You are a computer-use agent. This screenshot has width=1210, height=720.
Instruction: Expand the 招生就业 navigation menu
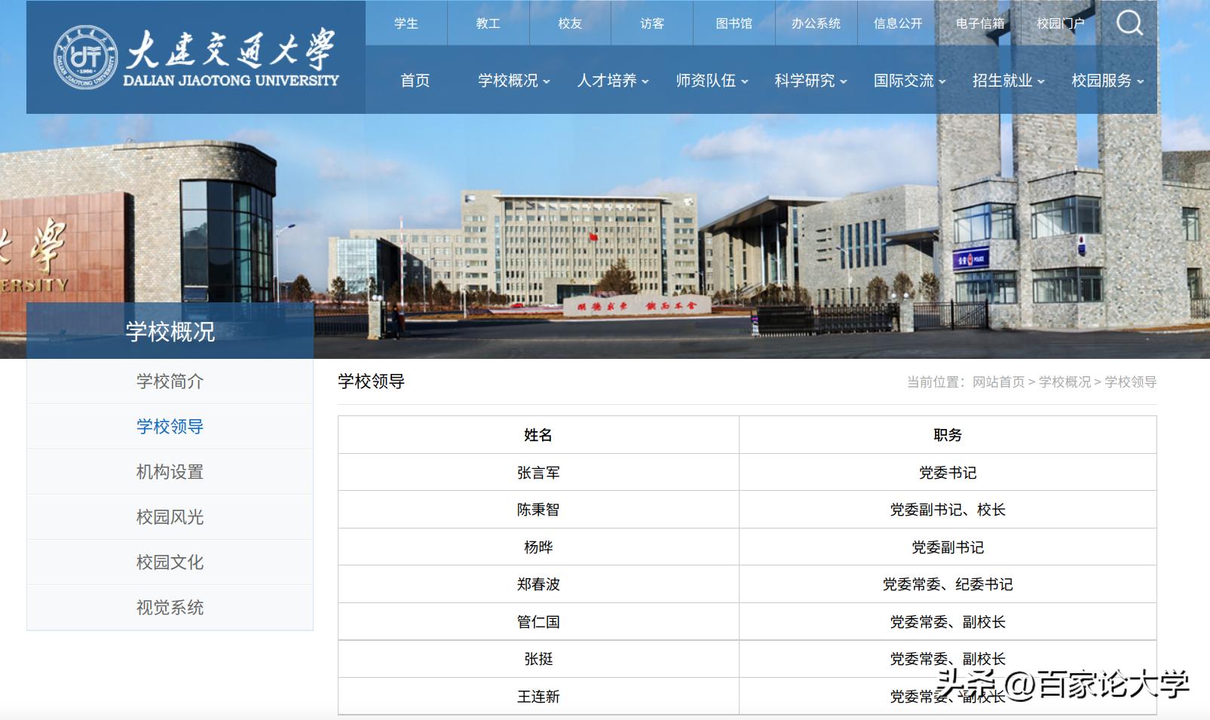click(1008, 81)
